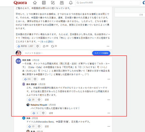Click the 1月24日 comment date
Screen dimensions: 145x132
click(x=52, y=105)
